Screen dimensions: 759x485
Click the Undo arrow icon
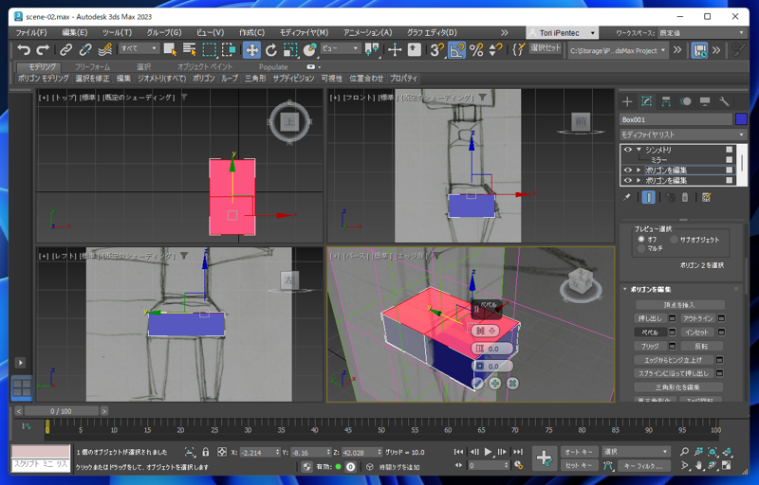pos(23,49)
